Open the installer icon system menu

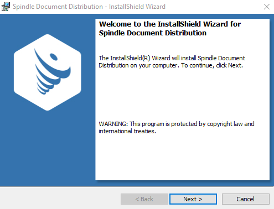point(6,7)
